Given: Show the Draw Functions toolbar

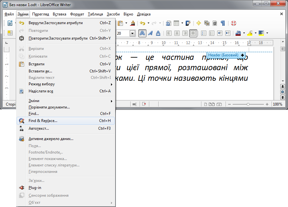Looking at the screenshot, I should pyautogui.click(x=188, y=23).
